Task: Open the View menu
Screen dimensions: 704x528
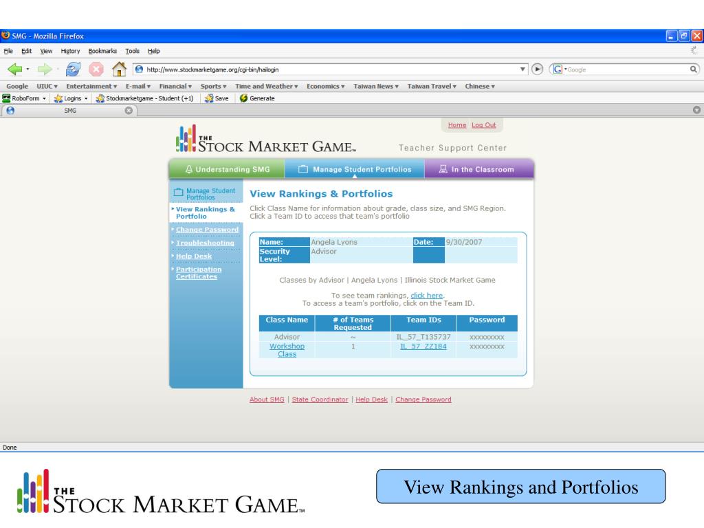Action: [46, 51]
